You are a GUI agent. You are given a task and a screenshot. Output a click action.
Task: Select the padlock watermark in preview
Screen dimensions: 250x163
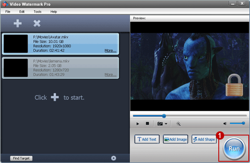[234, 85]
